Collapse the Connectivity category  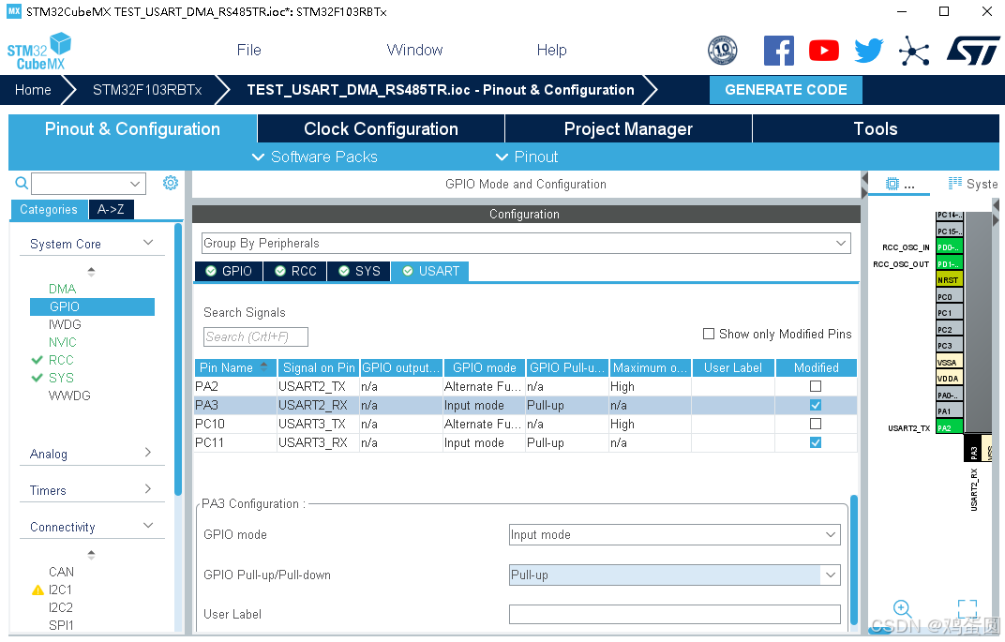pos(148,526)
